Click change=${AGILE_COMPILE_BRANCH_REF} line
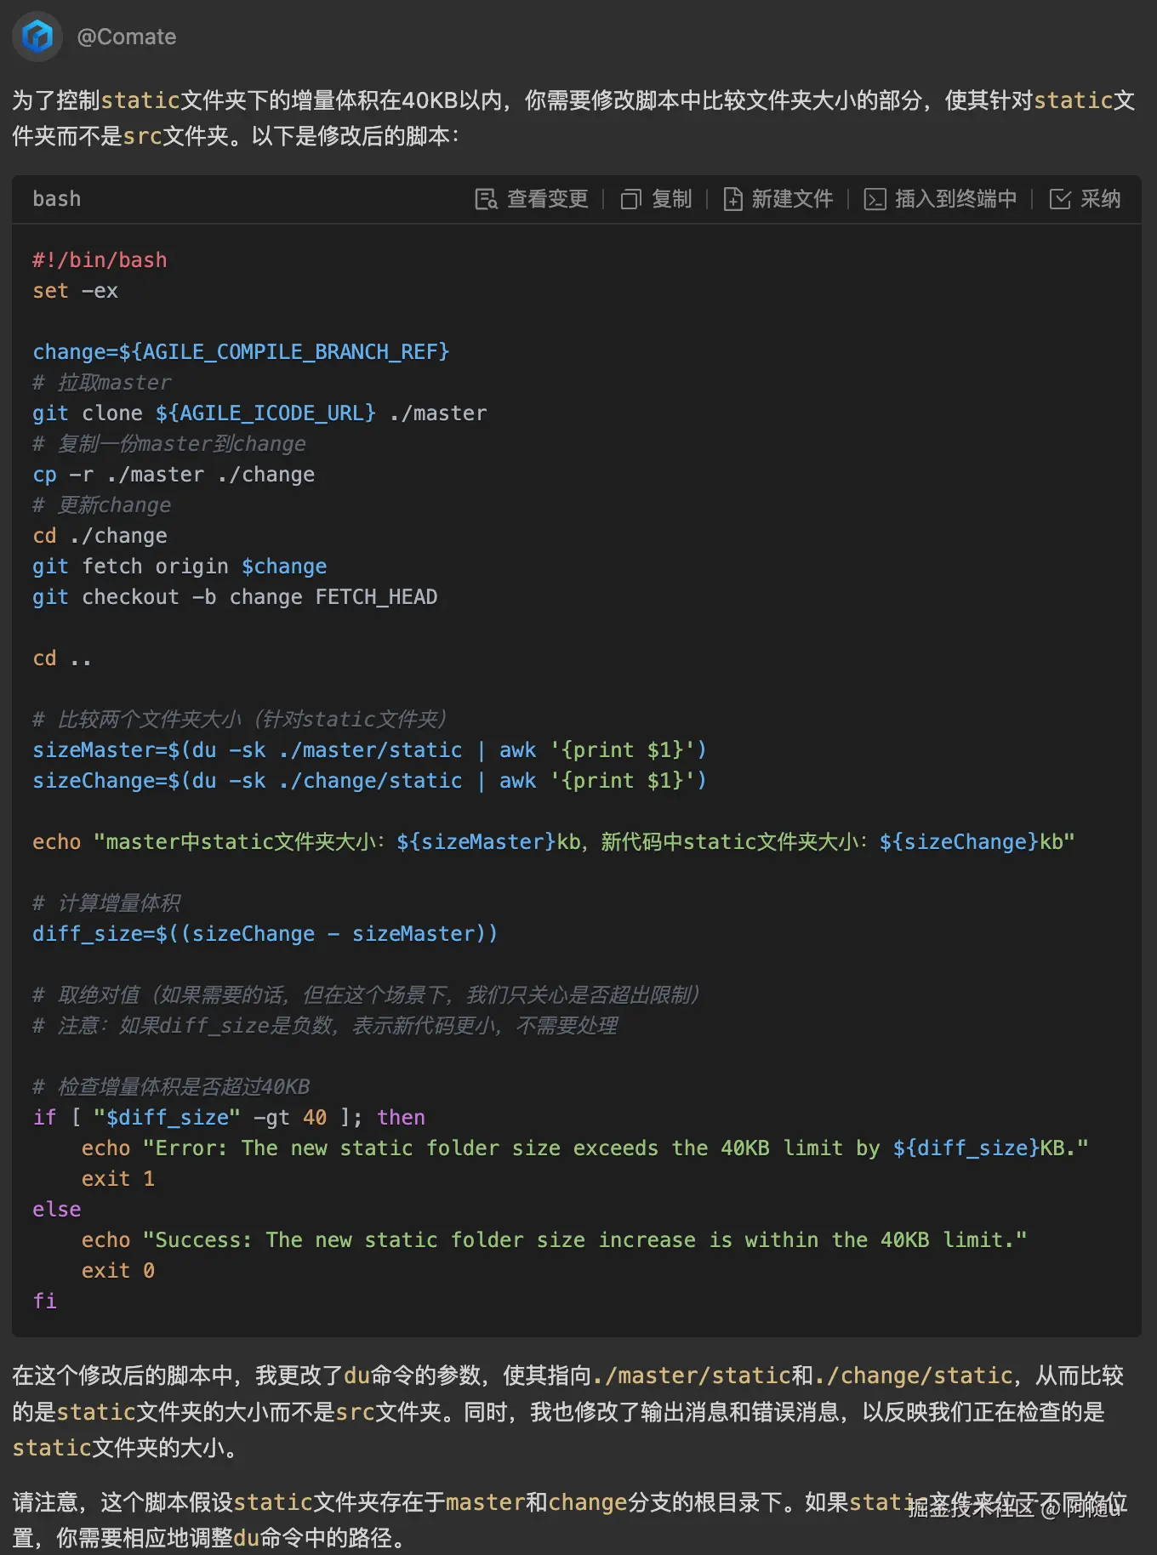 point(241,352)
